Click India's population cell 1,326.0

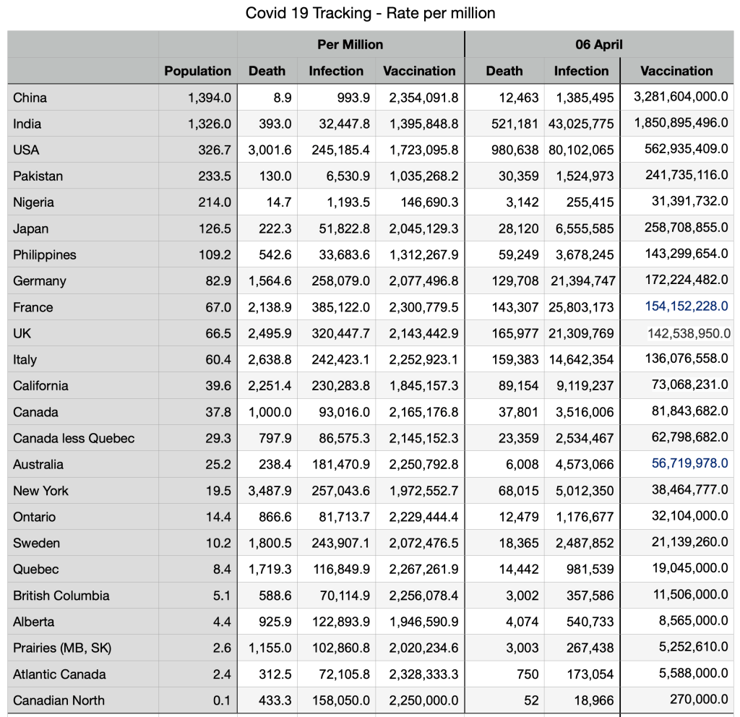[210, 124]
